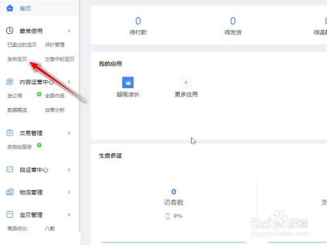327x245 pixels.
Task: Open 评价管理 link
Action: click(55, 44)
